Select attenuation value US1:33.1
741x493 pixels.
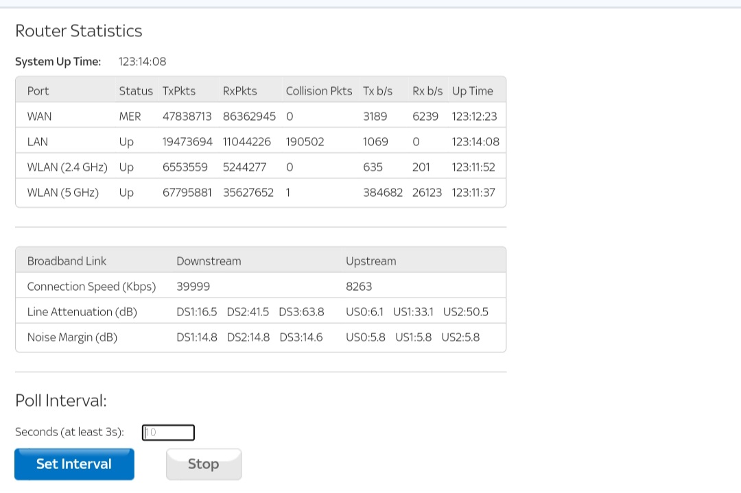click(x=413, y=312)
